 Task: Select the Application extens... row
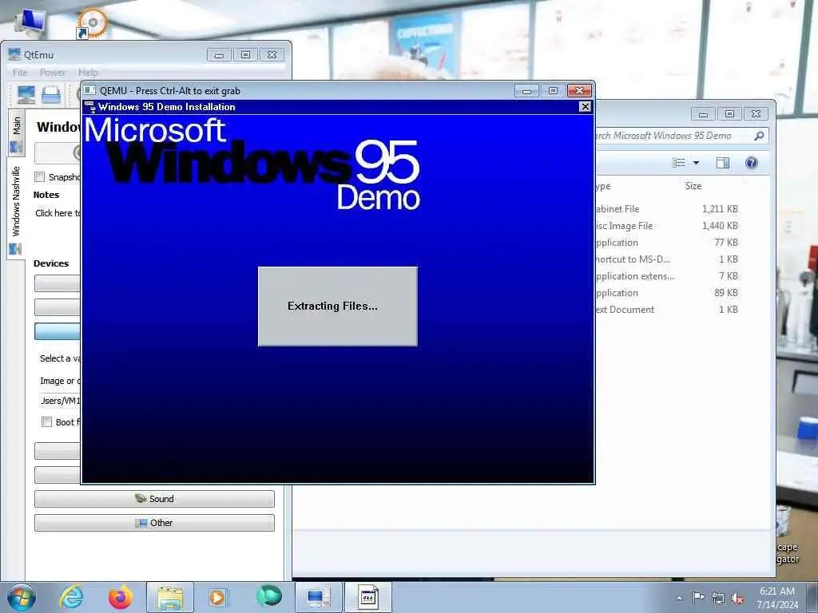[x=668, y=275]
